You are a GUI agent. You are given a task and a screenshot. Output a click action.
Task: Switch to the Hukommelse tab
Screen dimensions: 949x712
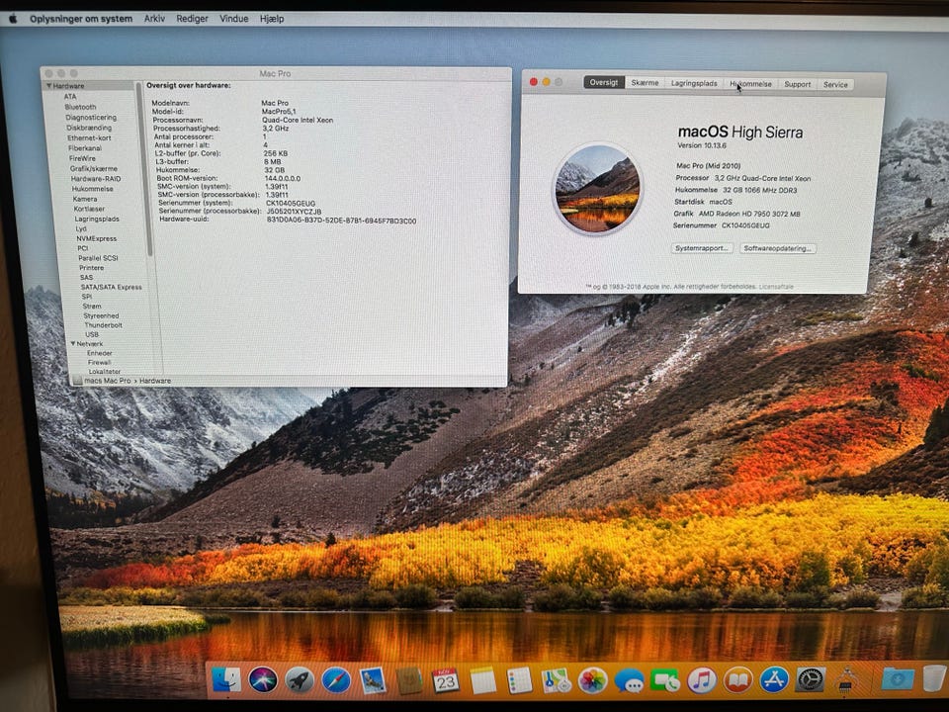pyautogui.click(x=750, y=84)
